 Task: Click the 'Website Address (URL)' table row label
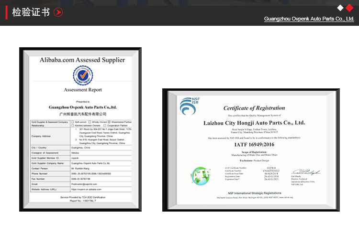click(44, 189)
